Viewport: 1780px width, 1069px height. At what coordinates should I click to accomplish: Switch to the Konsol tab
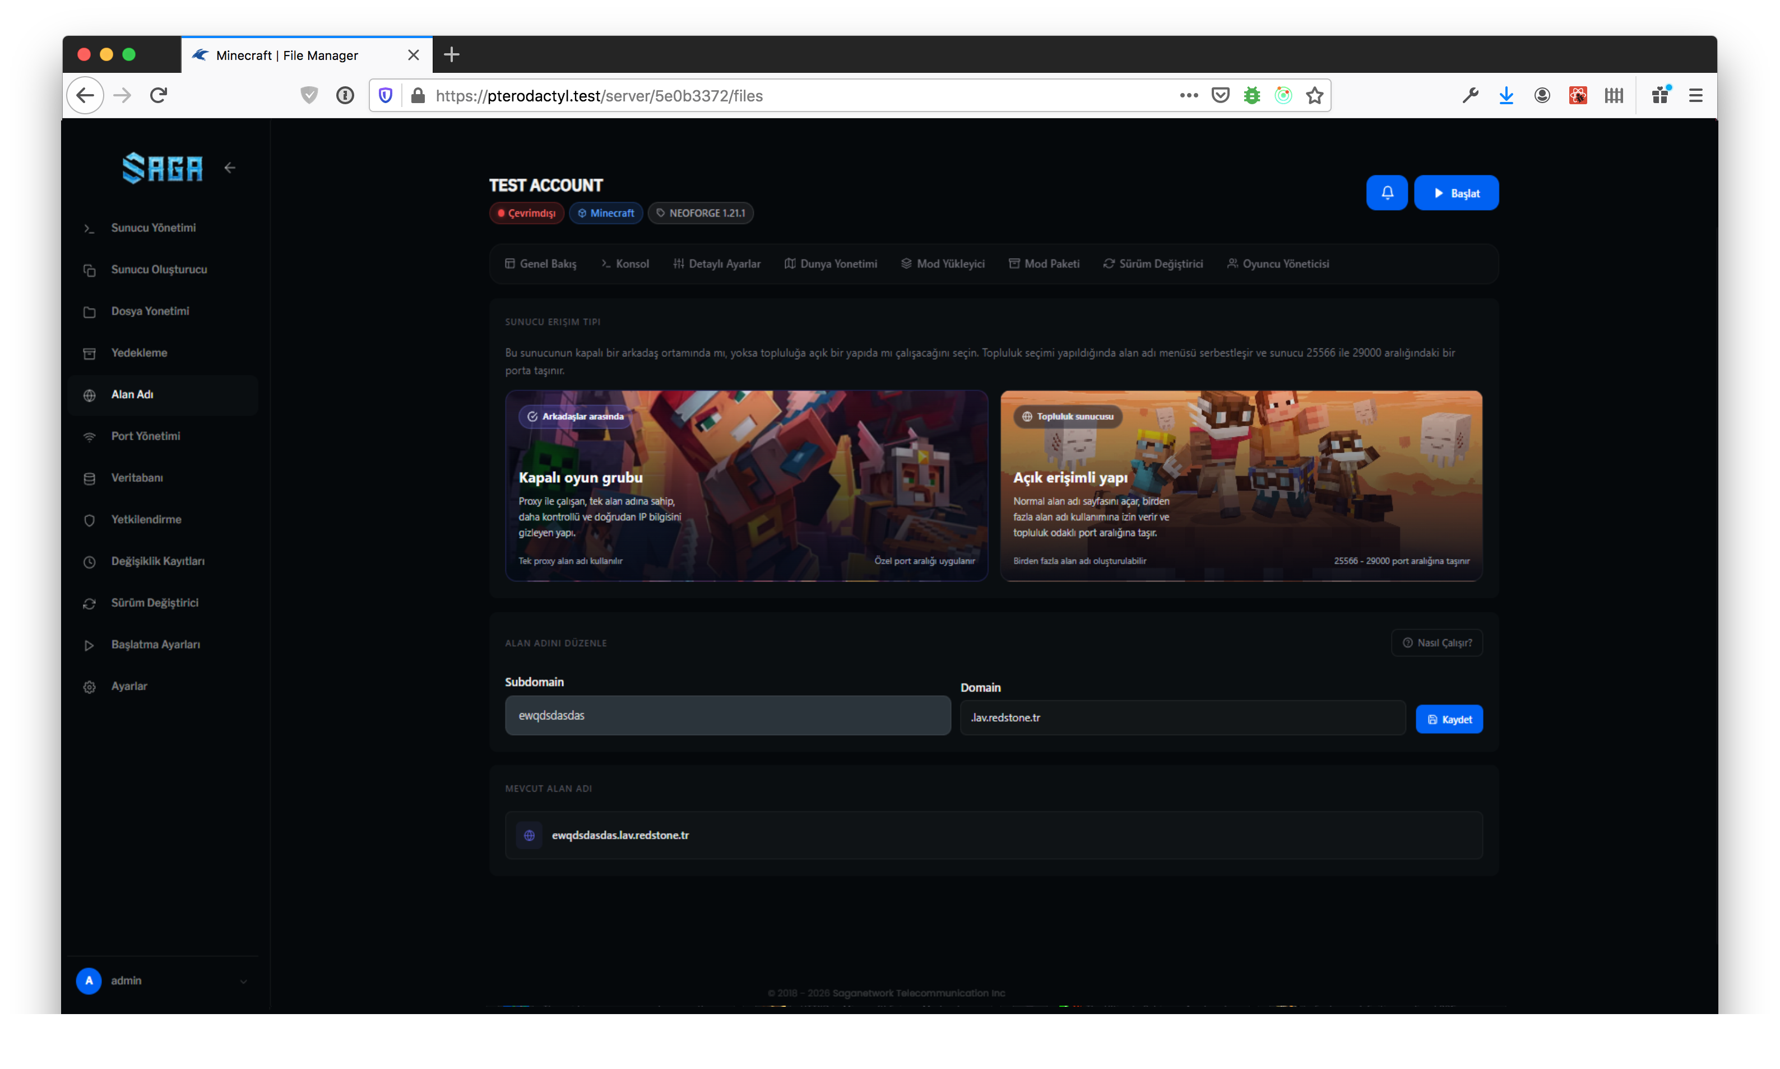tap(625, 264)
